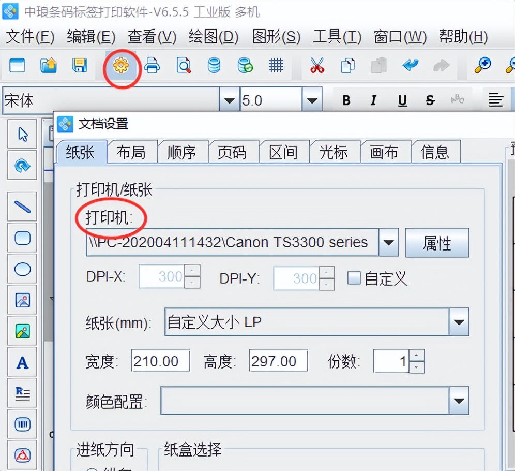
Task: Toggle underline text formatting
Action: pos(402,100)
